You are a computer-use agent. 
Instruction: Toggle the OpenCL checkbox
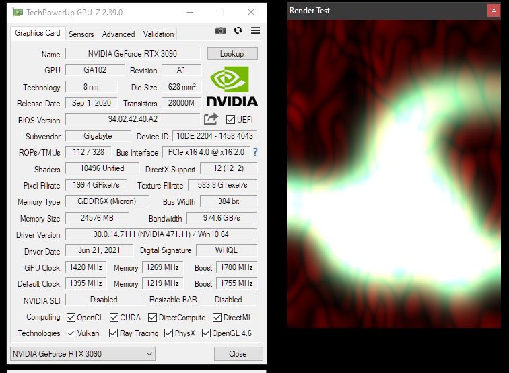click(x=71, y=318)
